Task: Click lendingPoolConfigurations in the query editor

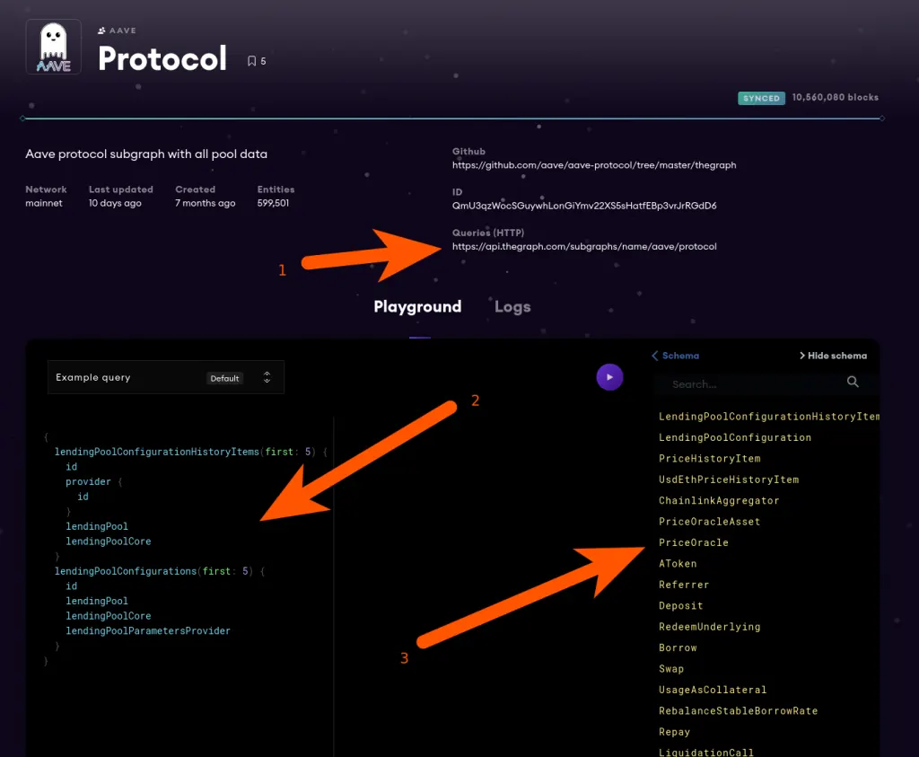Action: pos(126,571)
